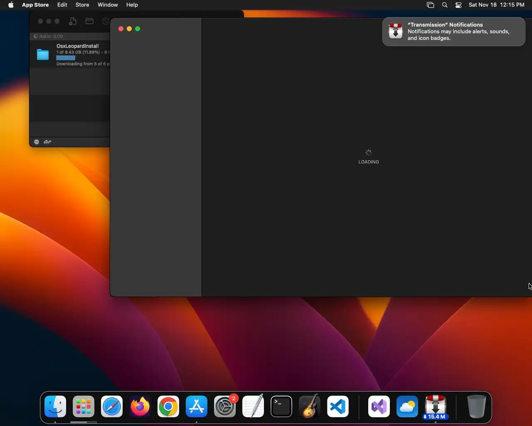
Task: Open Visual Studio Code from the Dock
Action: (338, 406)
